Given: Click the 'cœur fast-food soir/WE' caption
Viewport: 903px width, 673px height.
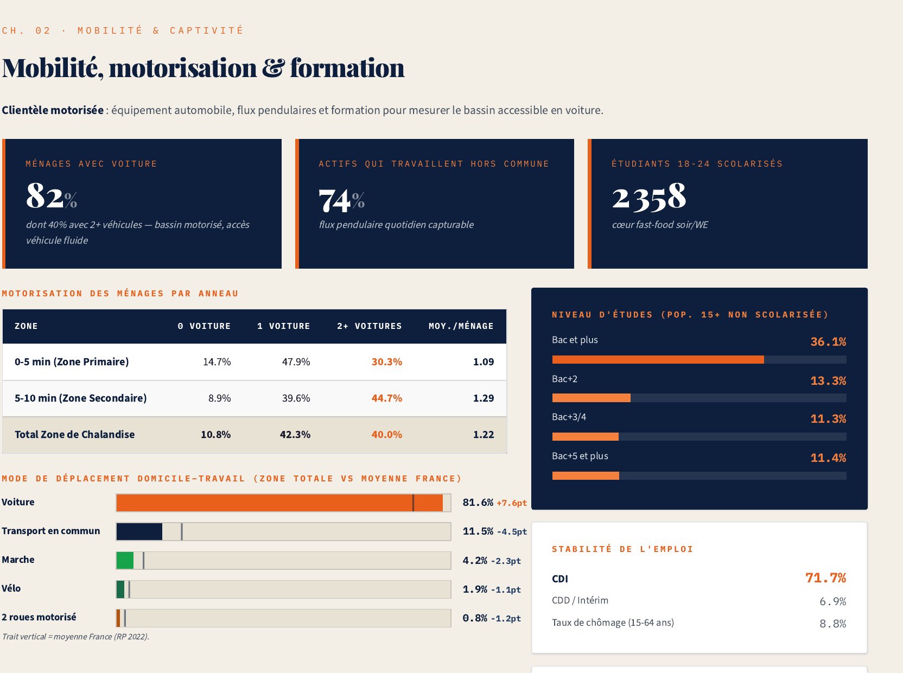Looking at the screenshot, I should [x=660, y=225].
